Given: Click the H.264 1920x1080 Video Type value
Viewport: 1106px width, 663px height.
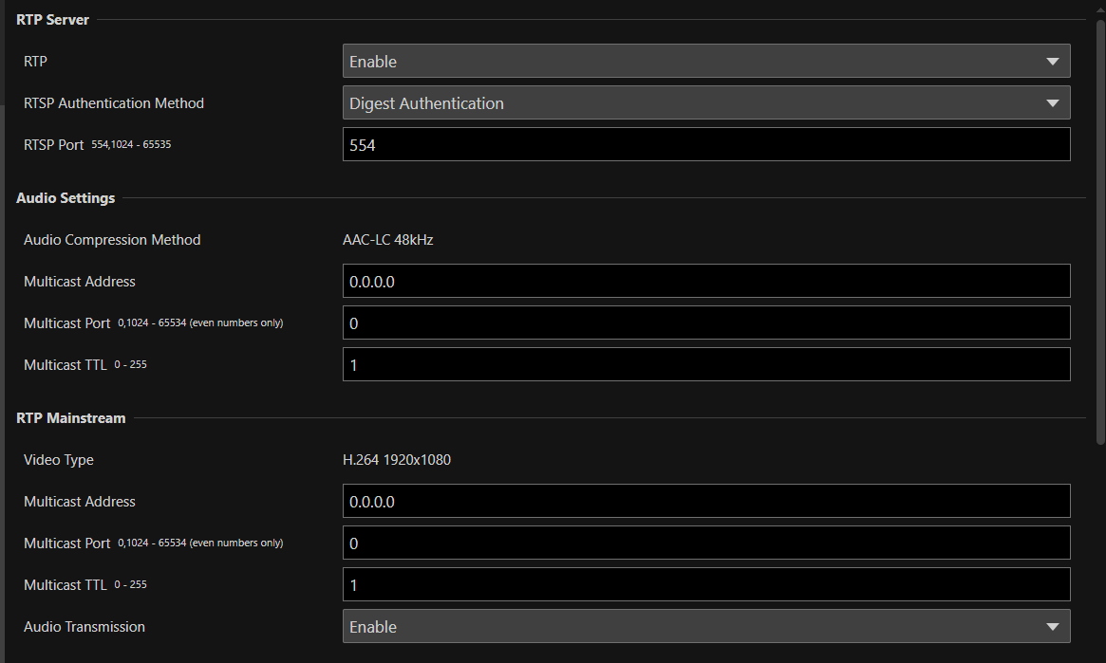Looking at the screenshot, I should (x=397, y=459).
